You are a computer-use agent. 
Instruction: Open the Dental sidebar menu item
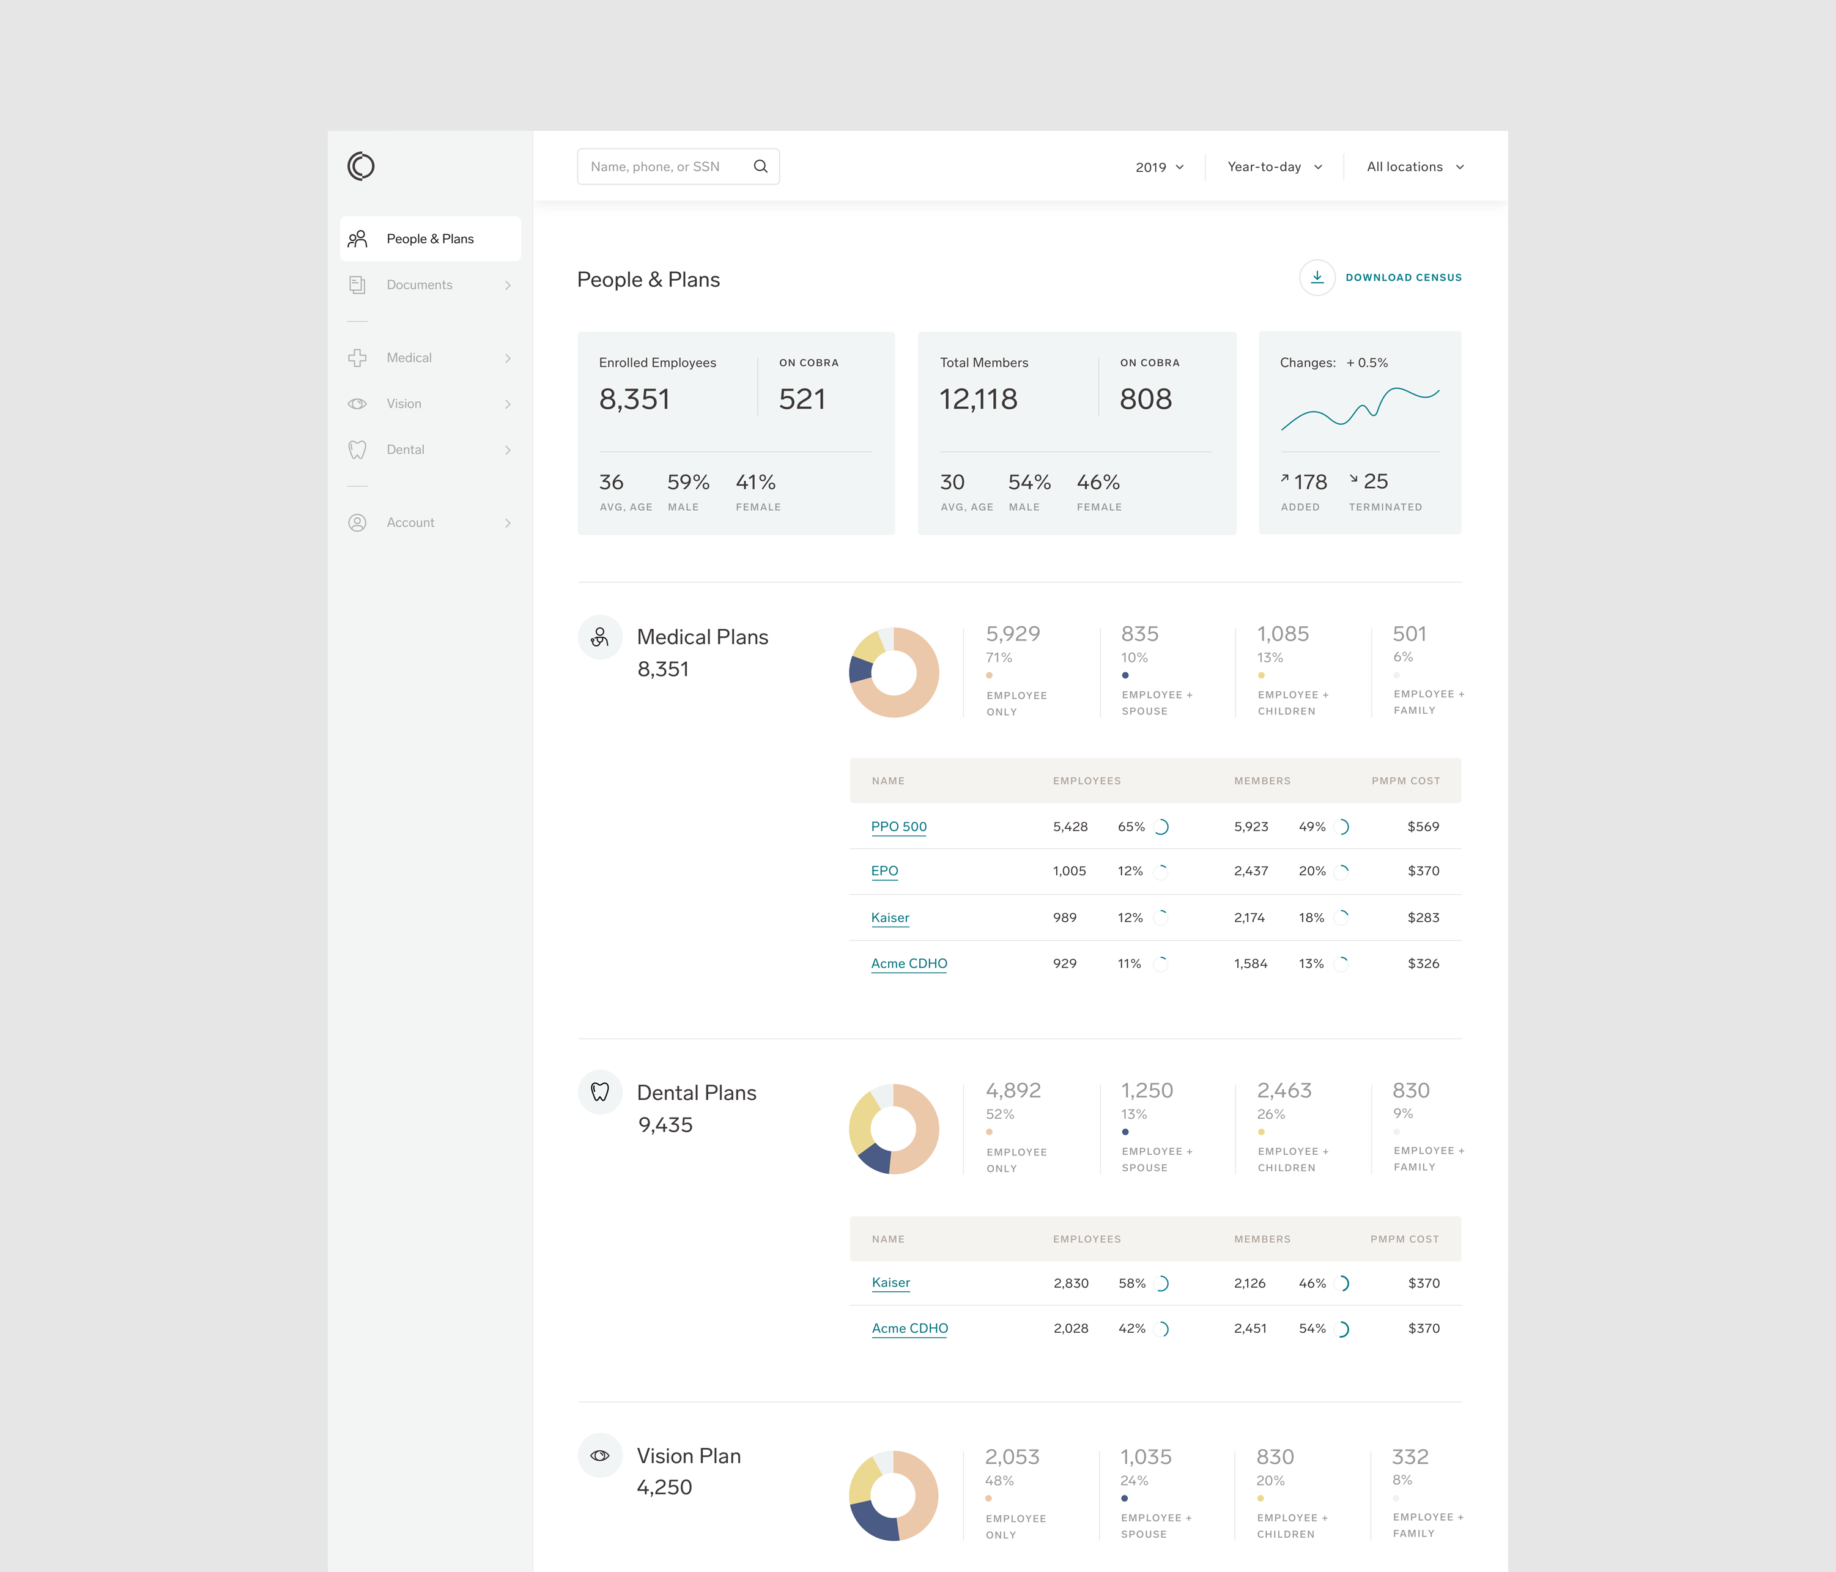(x=406, y=450)
